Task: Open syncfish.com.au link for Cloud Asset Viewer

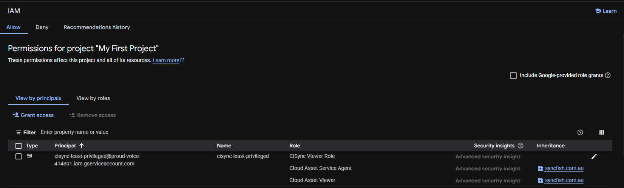Action: point(564,180)
